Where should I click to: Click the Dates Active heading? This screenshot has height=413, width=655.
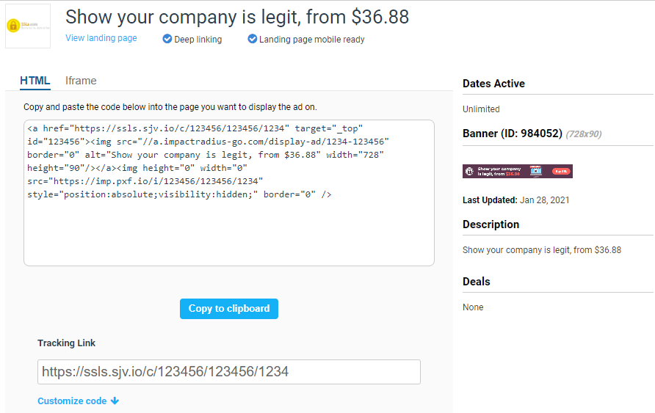pyautogui.click(x=493, y=84)
